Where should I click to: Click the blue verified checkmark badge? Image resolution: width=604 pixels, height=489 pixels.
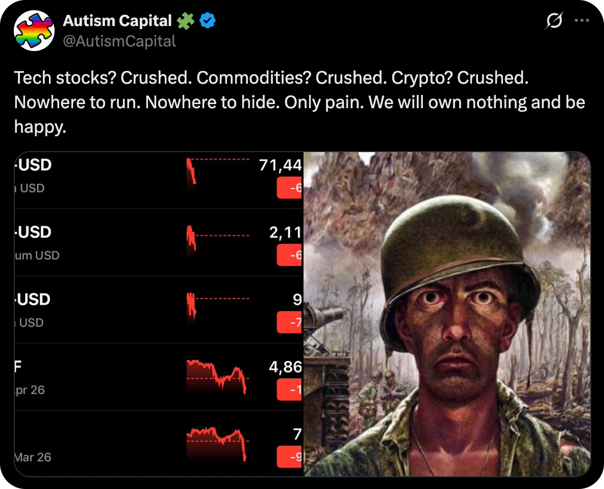coord(207,21)
